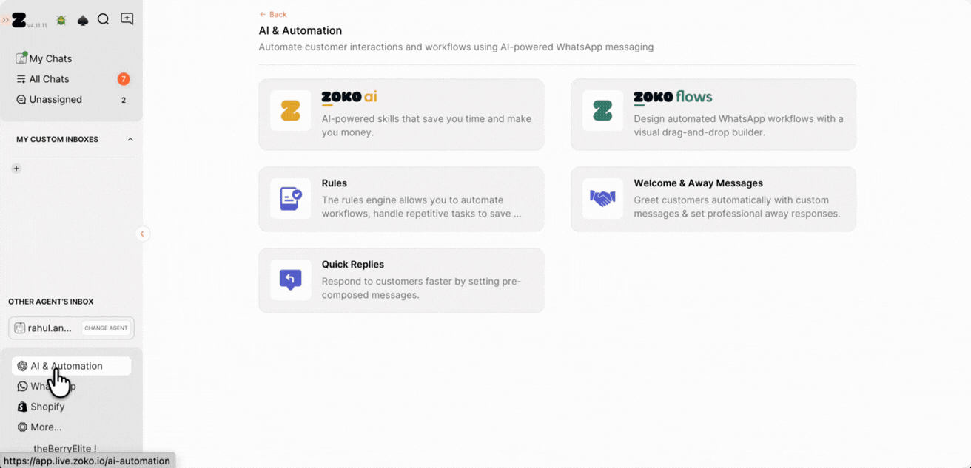The height and width of the screenshot is (468, 971).
Task: Click the yellow Zoko AI logo tile
Action: click(x=291, y=111)
